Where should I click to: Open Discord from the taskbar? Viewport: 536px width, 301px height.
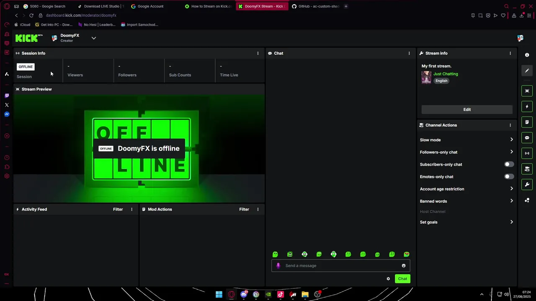[244, 295]
